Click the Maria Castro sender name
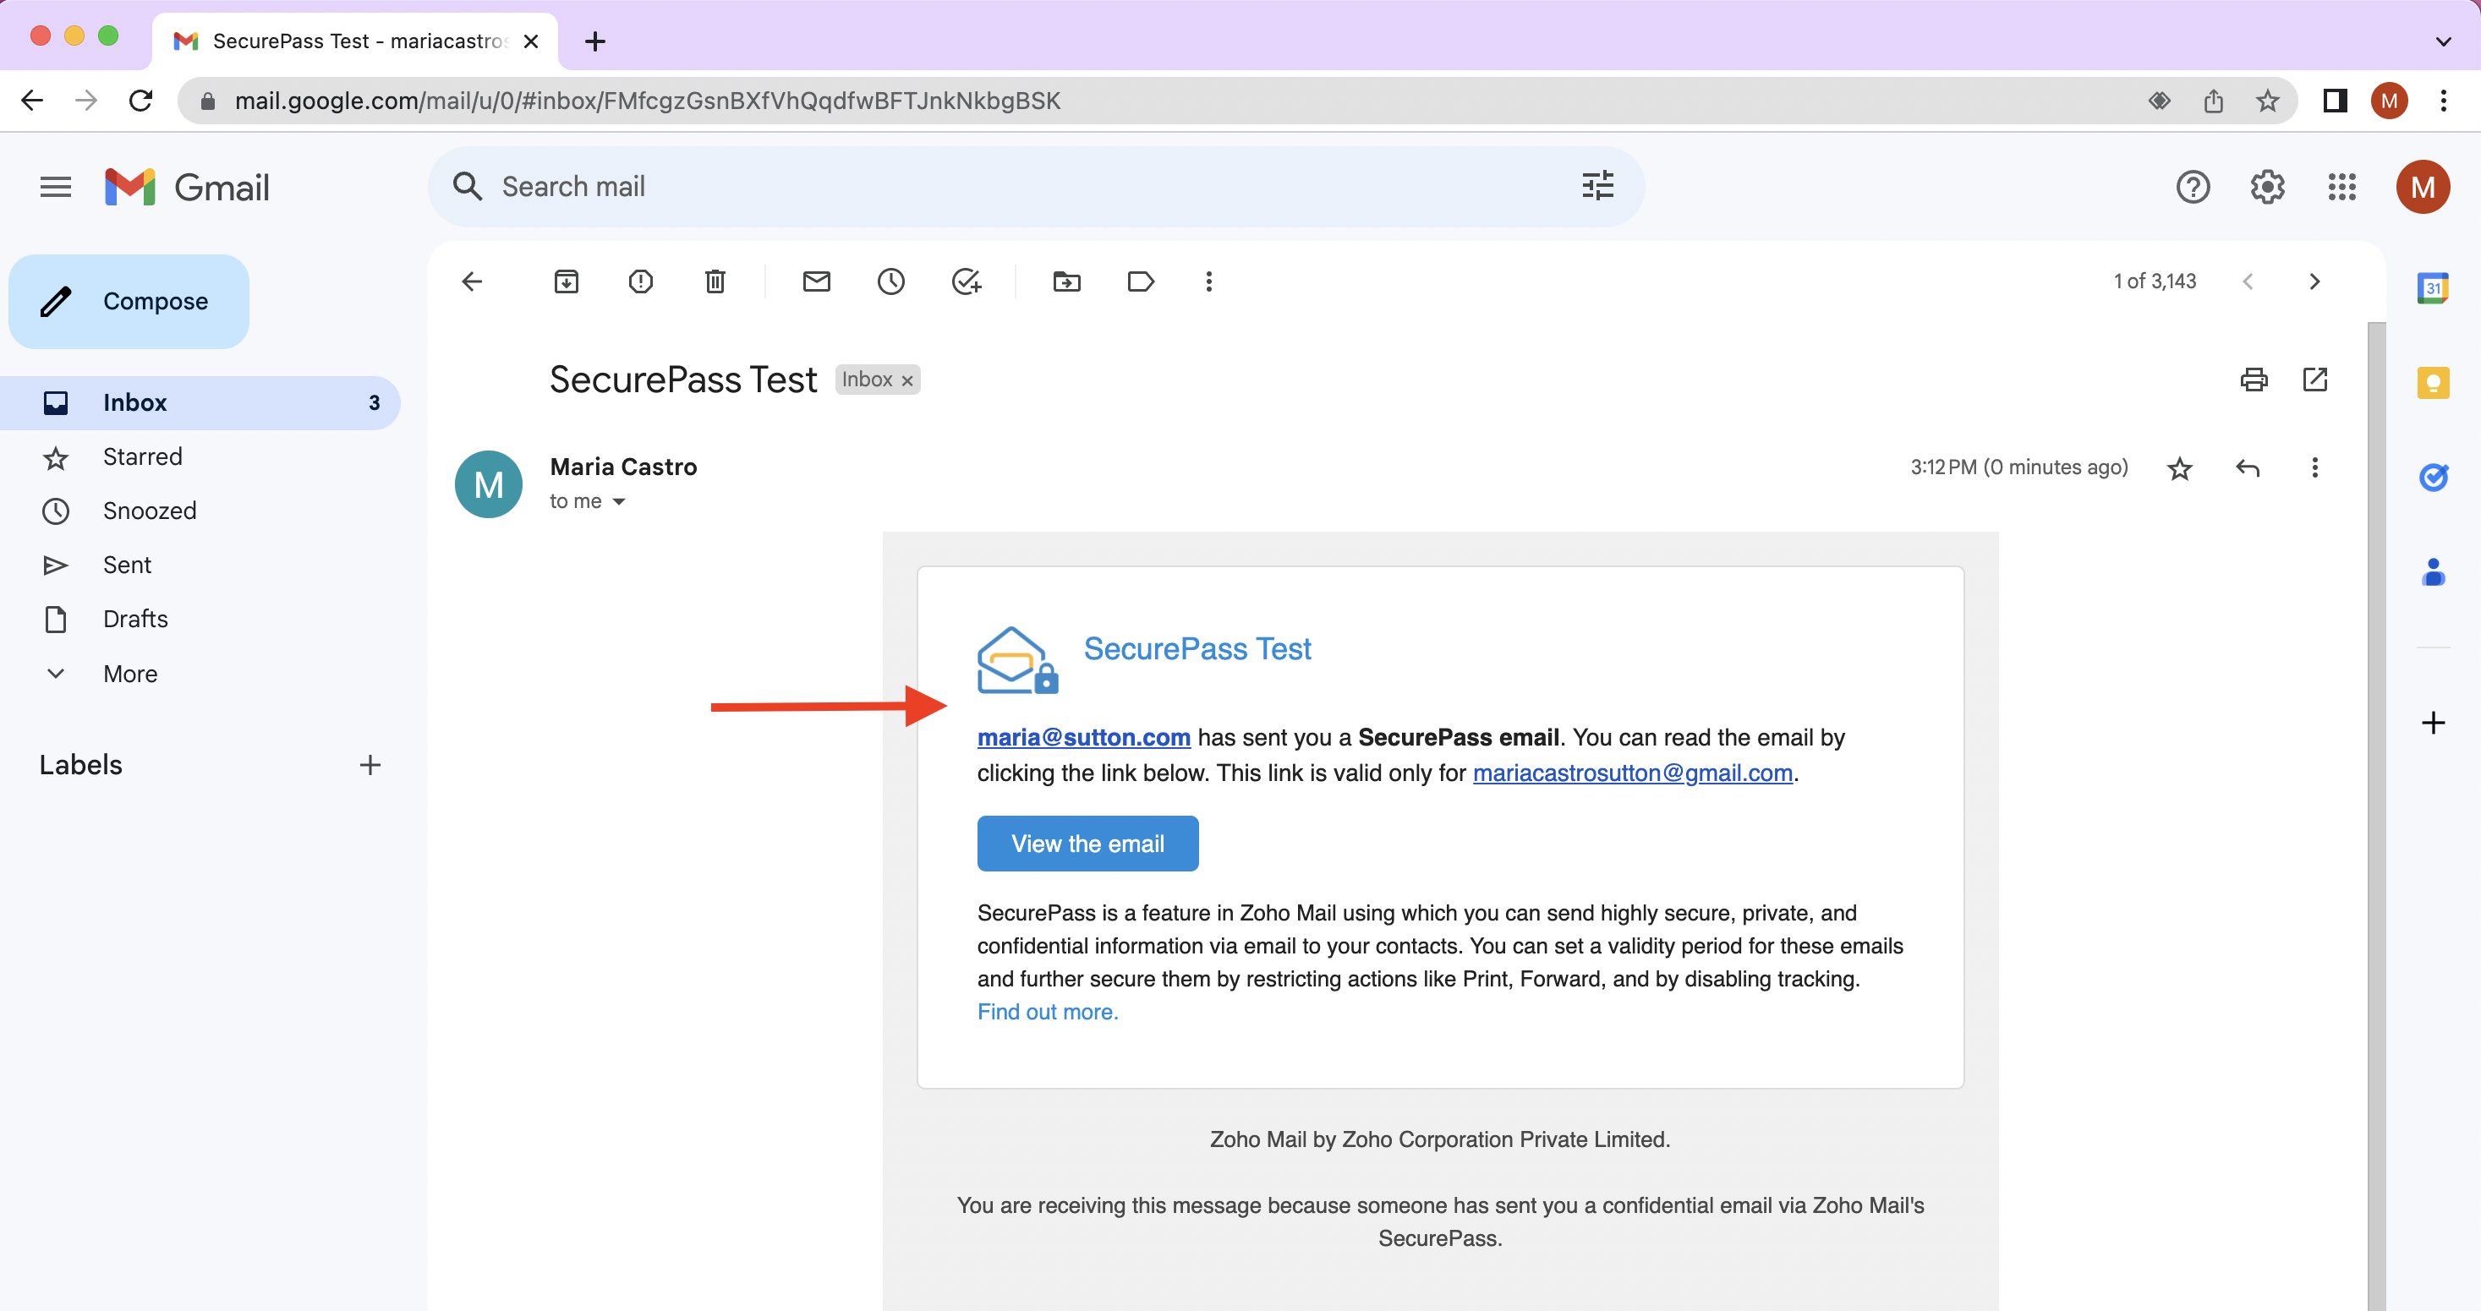This screenshot has height=1311, width=2481. tap(623, 467)
